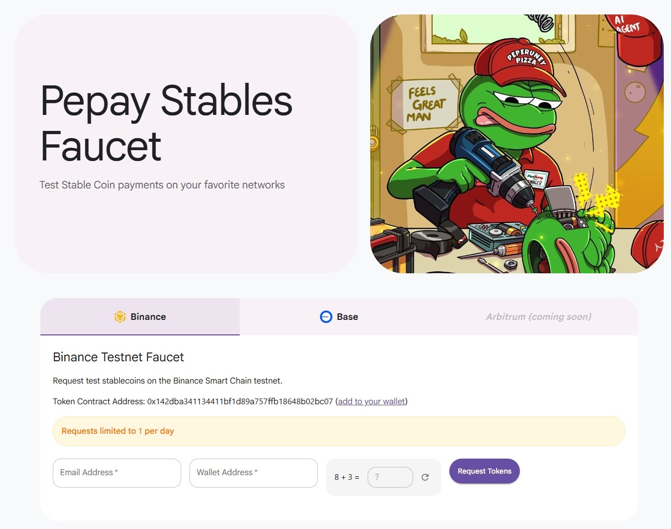Image resolution: width=671 pixels, height=529 pixels.
Task: Click the "Requests limited to 1 per day" notice
Action: point(118,431)
